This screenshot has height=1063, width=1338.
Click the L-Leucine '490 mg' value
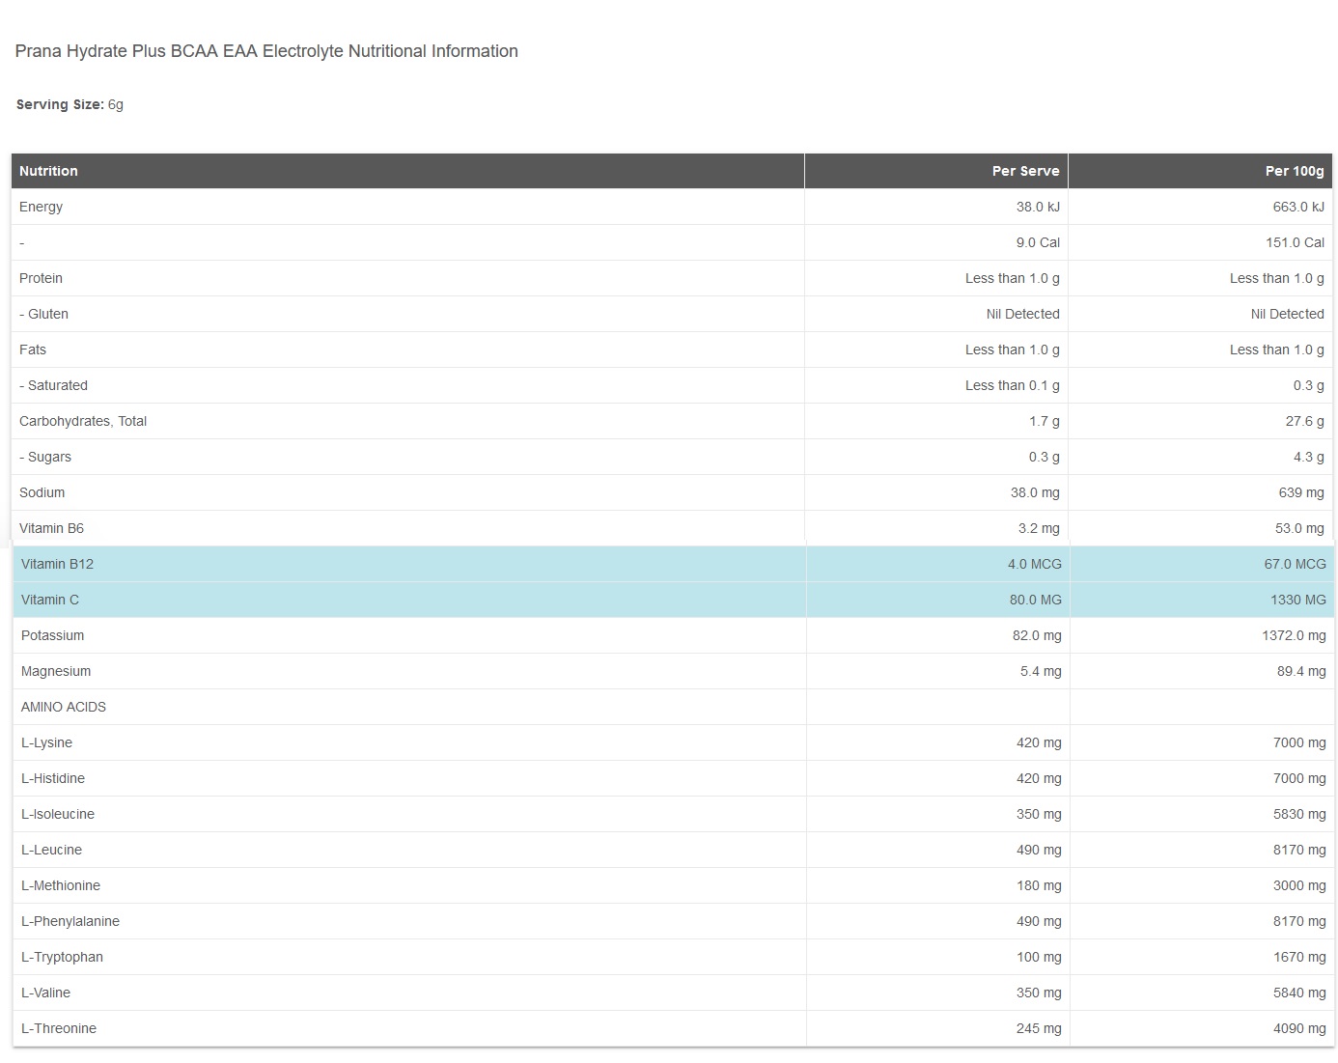pyautogui.click(x=1039, y=850)
